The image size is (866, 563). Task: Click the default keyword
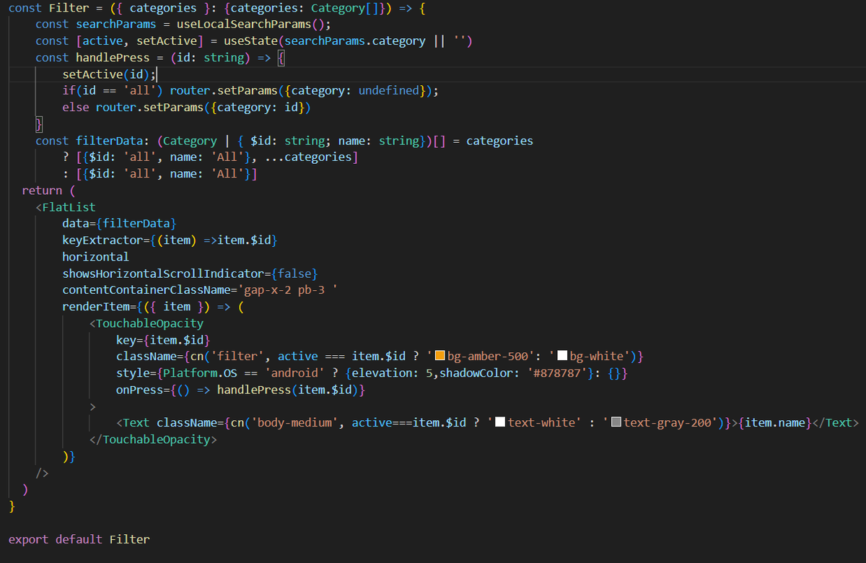point(79,538)
